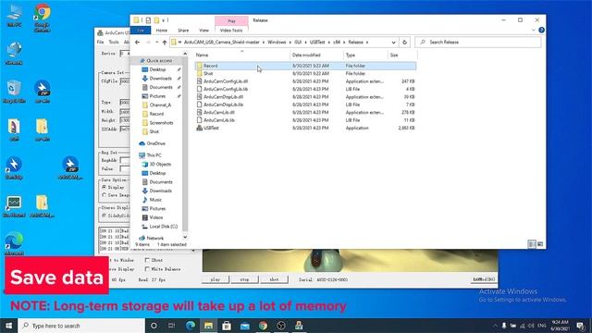Select Display radio in ArduCam Save Option
The image size is (592, 333).
pyautogui.click(x=105, y=187)
